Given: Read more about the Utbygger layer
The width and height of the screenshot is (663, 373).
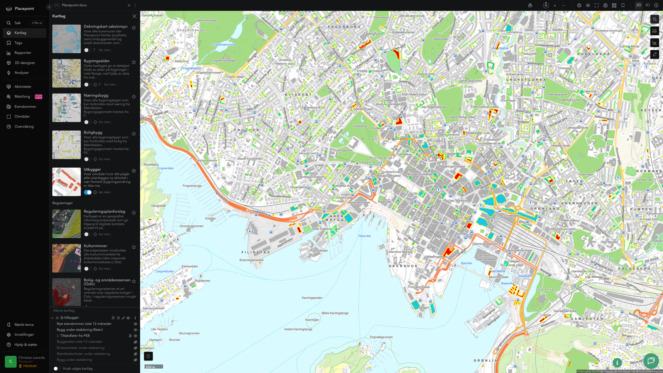Looking at the screenshot, I should [x=105, y=192].
